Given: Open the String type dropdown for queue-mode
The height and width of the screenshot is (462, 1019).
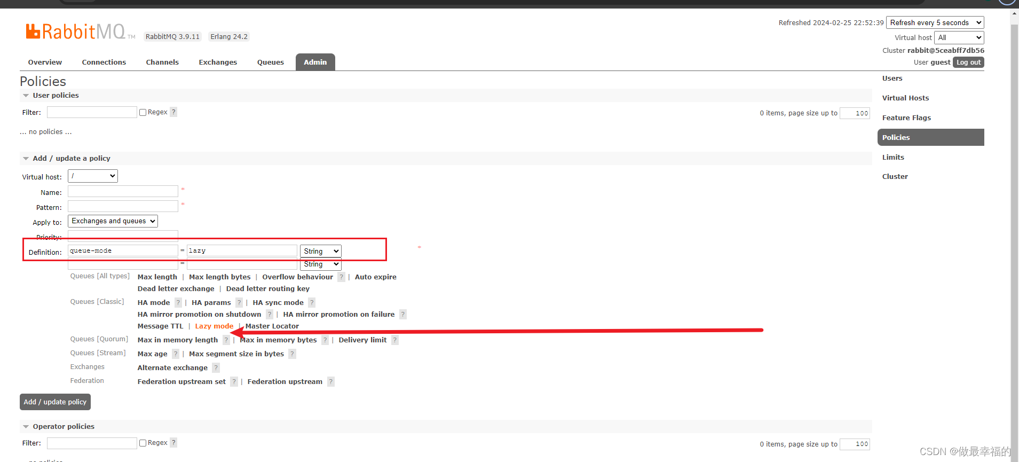Looking at the screenshot, I should [320, 251].
